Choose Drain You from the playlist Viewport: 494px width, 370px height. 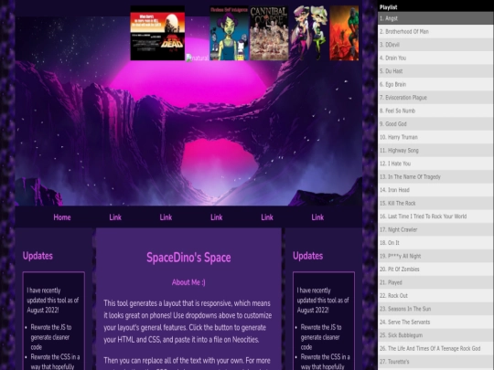(435, 58)
